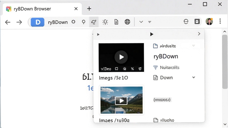This screenshot has width=228, height=128.
Task: Click the blue D icon in address bar
Action: click(x=38, y=22)
